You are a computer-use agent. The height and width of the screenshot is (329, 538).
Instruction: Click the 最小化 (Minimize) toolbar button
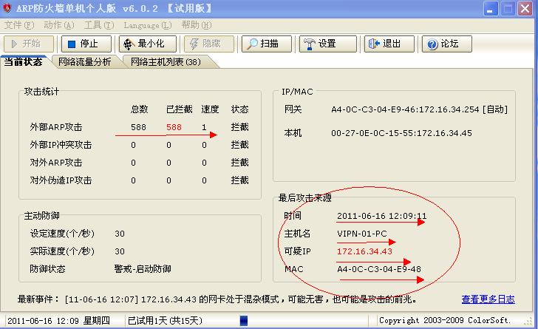click(x=148, y=44)
